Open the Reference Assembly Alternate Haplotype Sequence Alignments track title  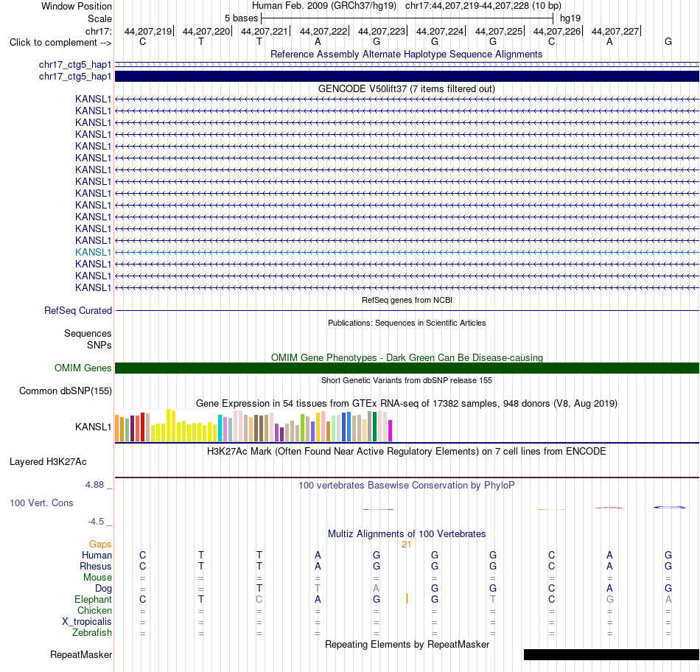coord(406,54)
